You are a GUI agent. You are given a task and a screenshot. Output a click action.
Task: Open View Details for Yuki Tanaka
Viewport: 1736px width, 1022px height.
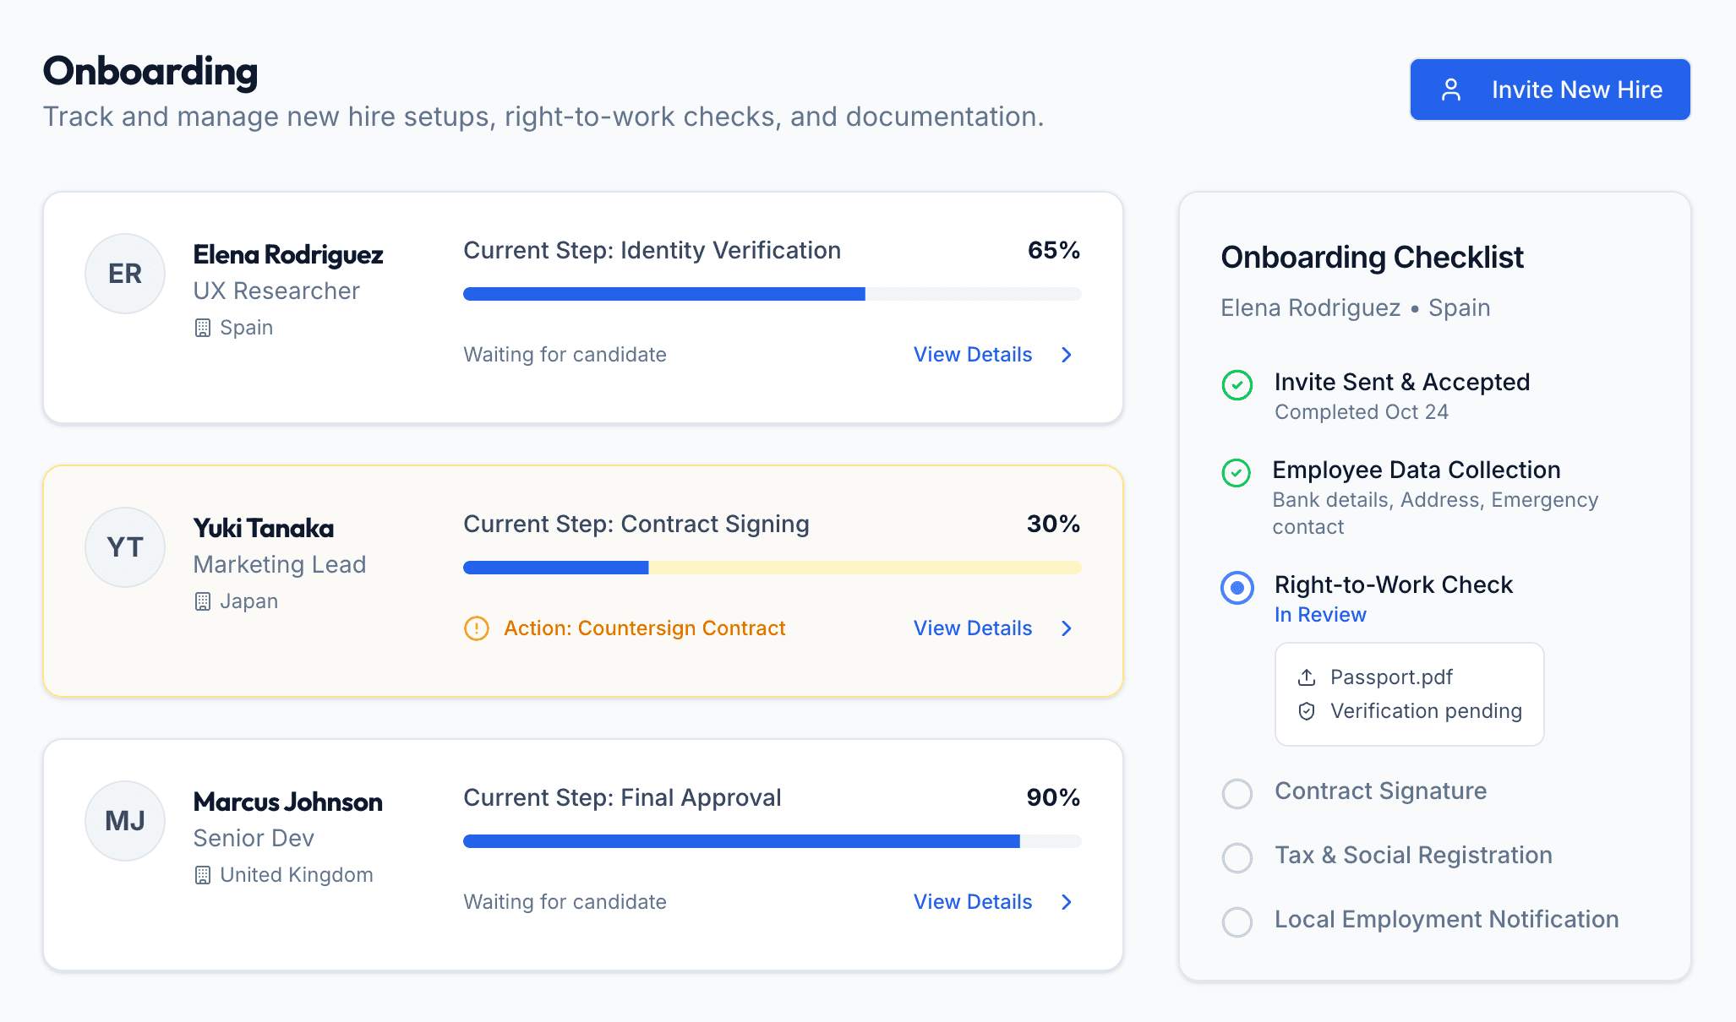pos(972,628)
